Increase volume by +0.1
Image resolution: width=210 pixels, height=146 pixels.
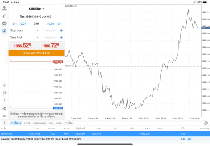pos(59,24)
